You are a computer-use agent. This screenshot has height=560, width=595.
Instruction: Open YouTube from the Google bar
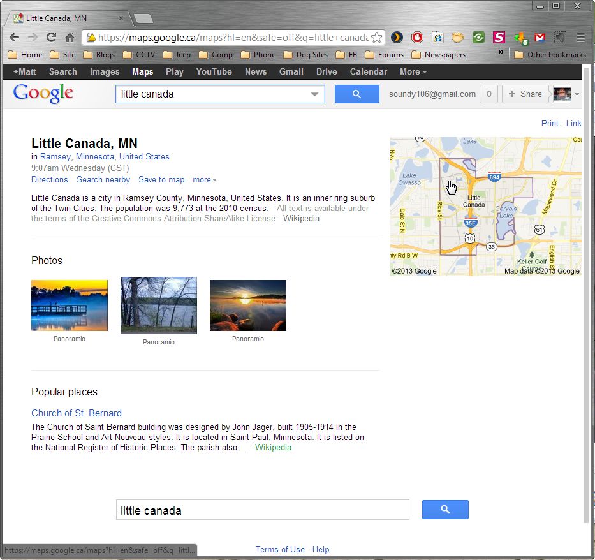214,71
